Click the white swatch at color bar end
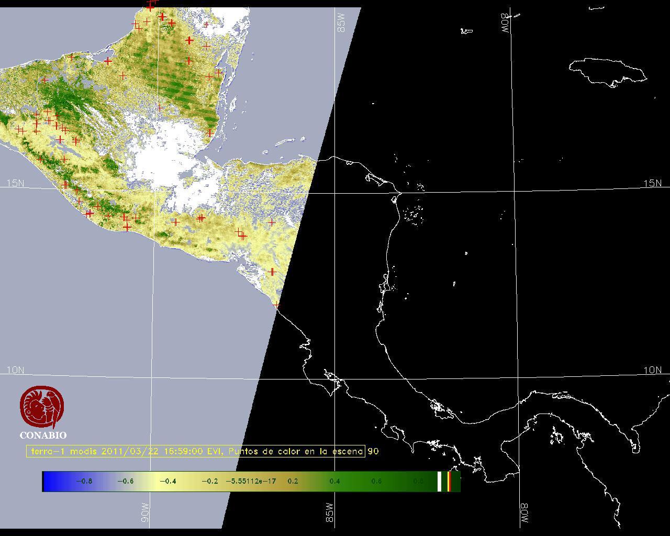 click(x=440, y=481)
